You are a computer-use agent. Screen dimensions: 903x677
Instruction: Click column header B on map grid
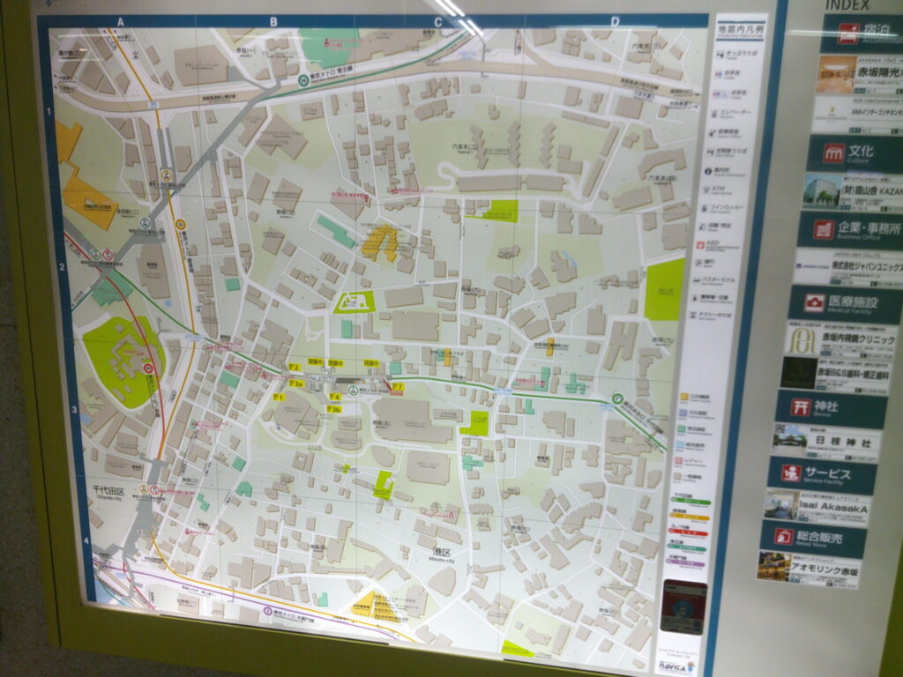(273, 22)
